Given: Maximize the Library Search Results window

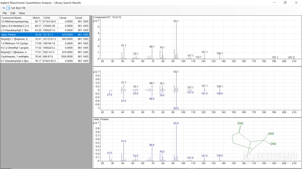Looking at the screenshot, I should pos(285,2).
